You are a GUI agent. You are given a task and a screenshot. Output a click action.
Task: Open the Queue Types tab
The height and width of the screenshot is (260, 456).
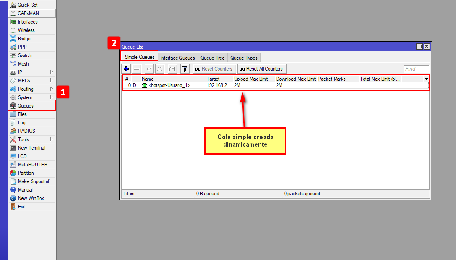point(244,58)
